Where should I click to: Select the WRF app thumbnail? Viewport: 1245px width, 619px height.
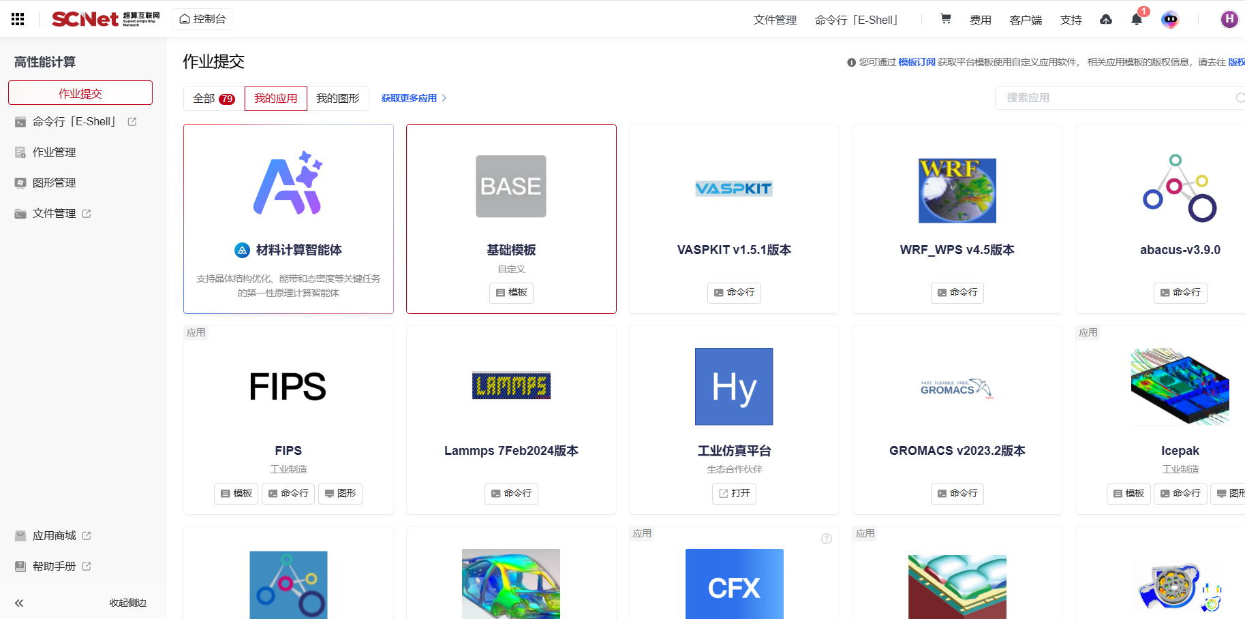point(957,191)
